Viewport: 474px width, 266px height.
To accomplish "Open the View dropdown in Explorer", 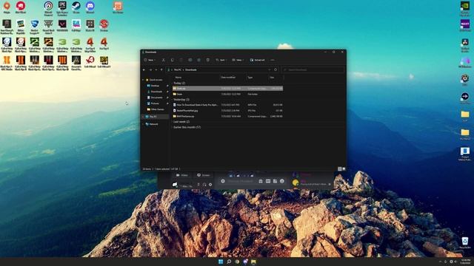I will pyautogui.click(x=238, y=60).
